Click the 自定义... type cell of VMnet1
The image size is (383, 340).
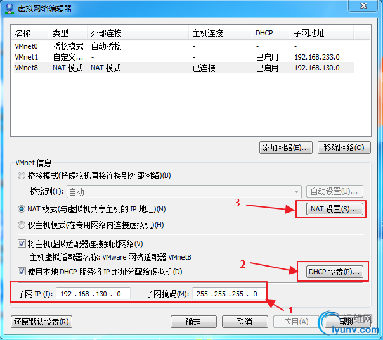point(68,57)
